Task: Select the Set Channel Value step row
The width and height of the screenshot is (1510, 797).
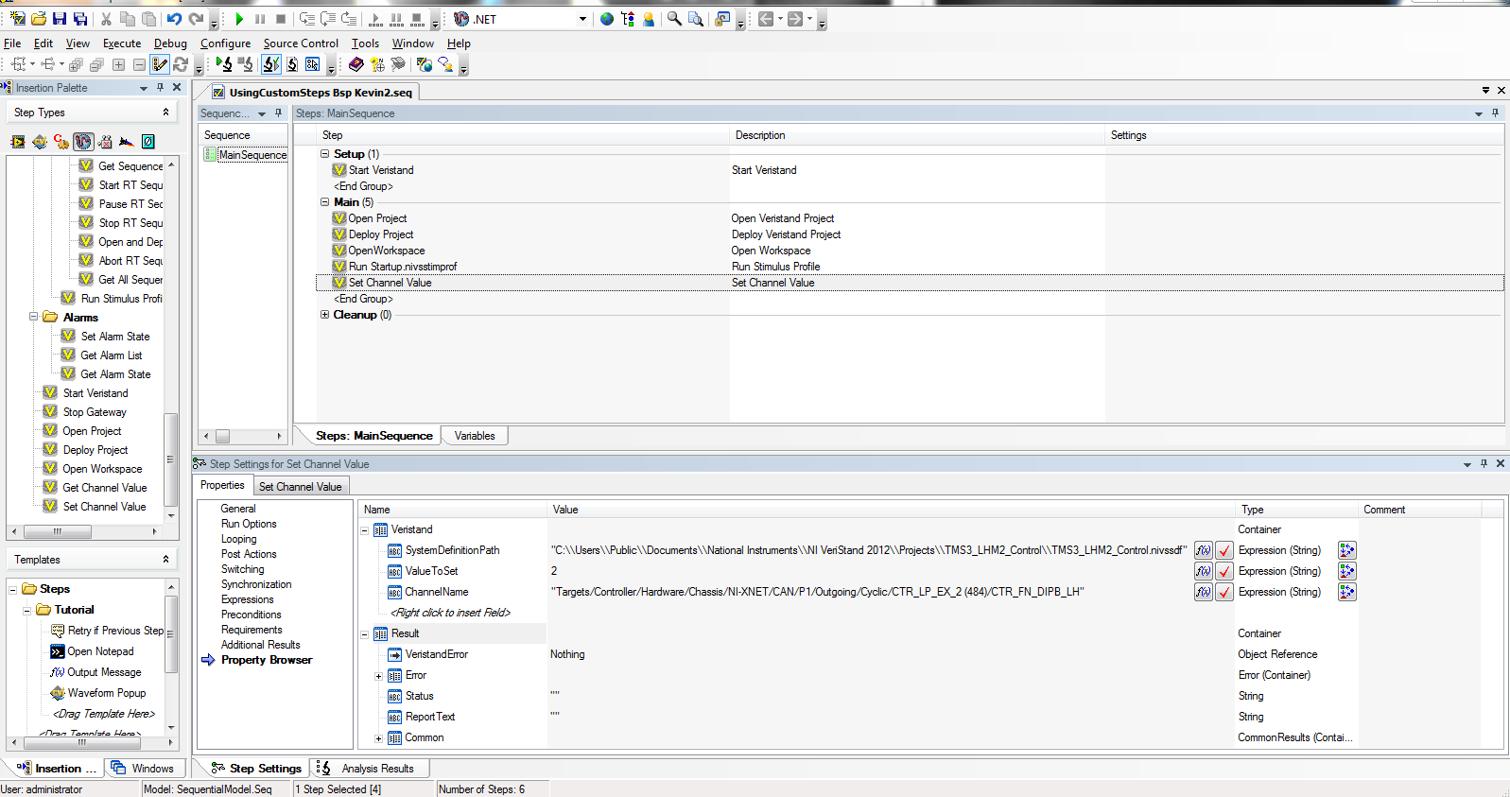Action: point(909,283)
